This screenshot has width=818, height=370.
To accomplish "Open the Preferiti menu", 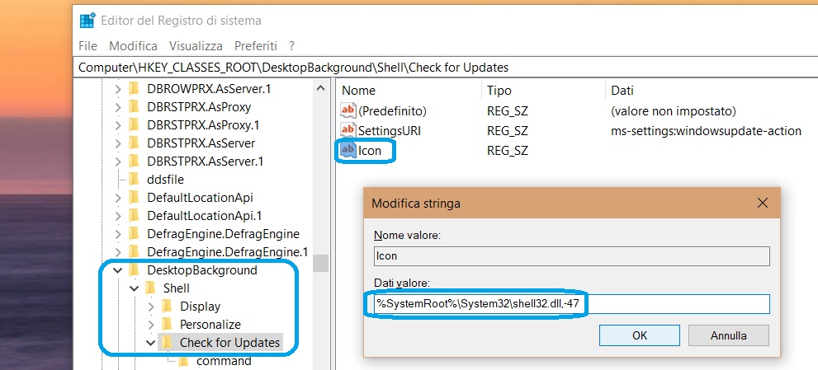I will [x=256, y=46].
